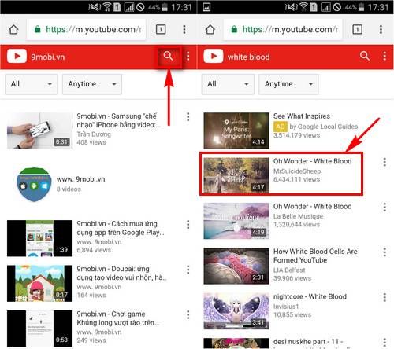The height and width of the screenshot is (349, 394).
Task: Open Oh Wonder - White Blood by La Belle Musique
Action: pos(312,206)
